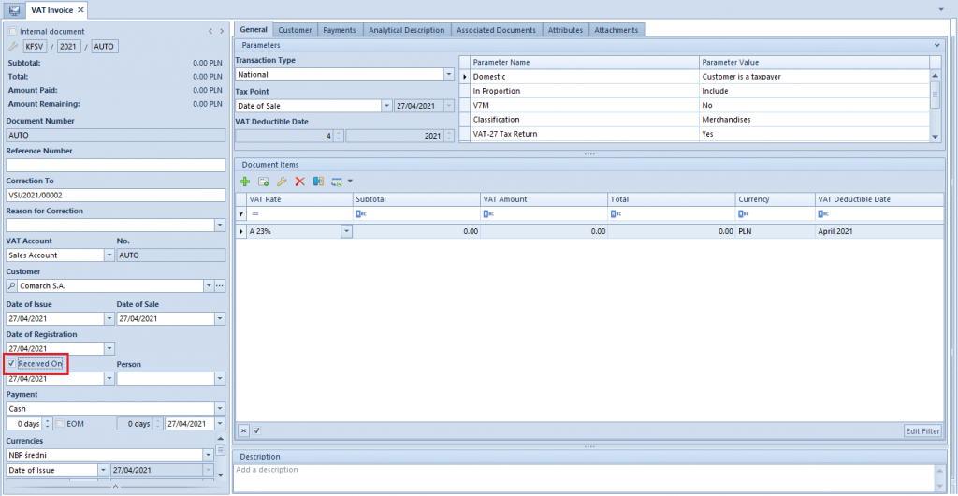The width and height of the screenshot is (958, 496).
Task: Toggle the filter enabled checkbox at the grid bottom
Action: (x=257, y=430)
